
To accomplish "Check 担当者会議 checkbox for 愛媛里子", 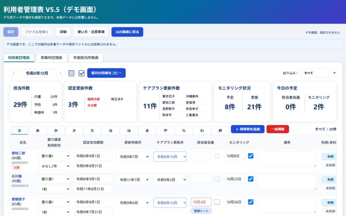I will tap(217, 202).
